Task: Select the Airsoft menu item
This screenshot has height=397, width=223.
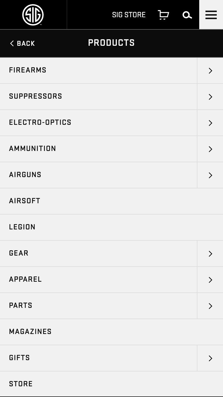Action: [x=25, y=201]
